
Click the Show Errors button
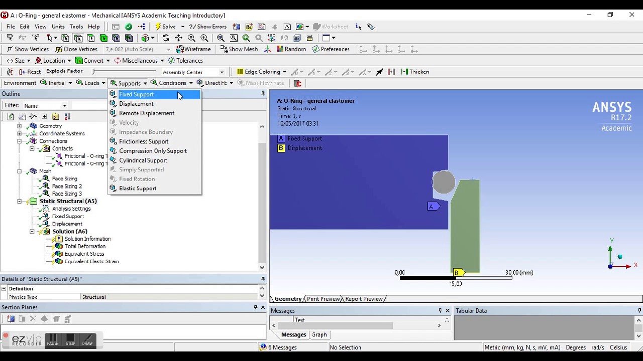[x=208, y=27]
